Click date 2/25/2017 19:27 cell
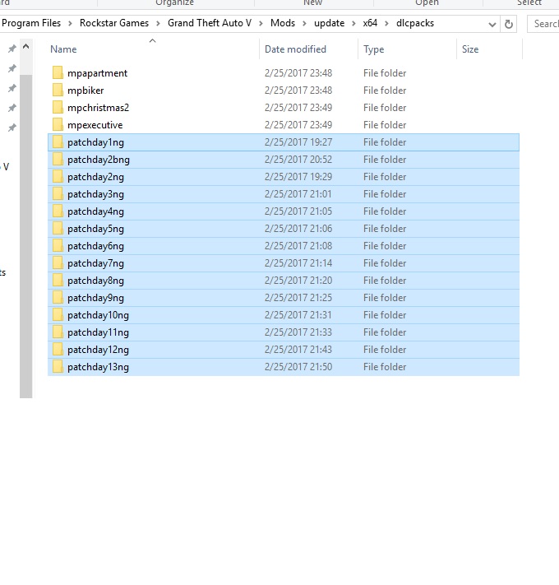 pyautogui.click(x=298, y=142)
